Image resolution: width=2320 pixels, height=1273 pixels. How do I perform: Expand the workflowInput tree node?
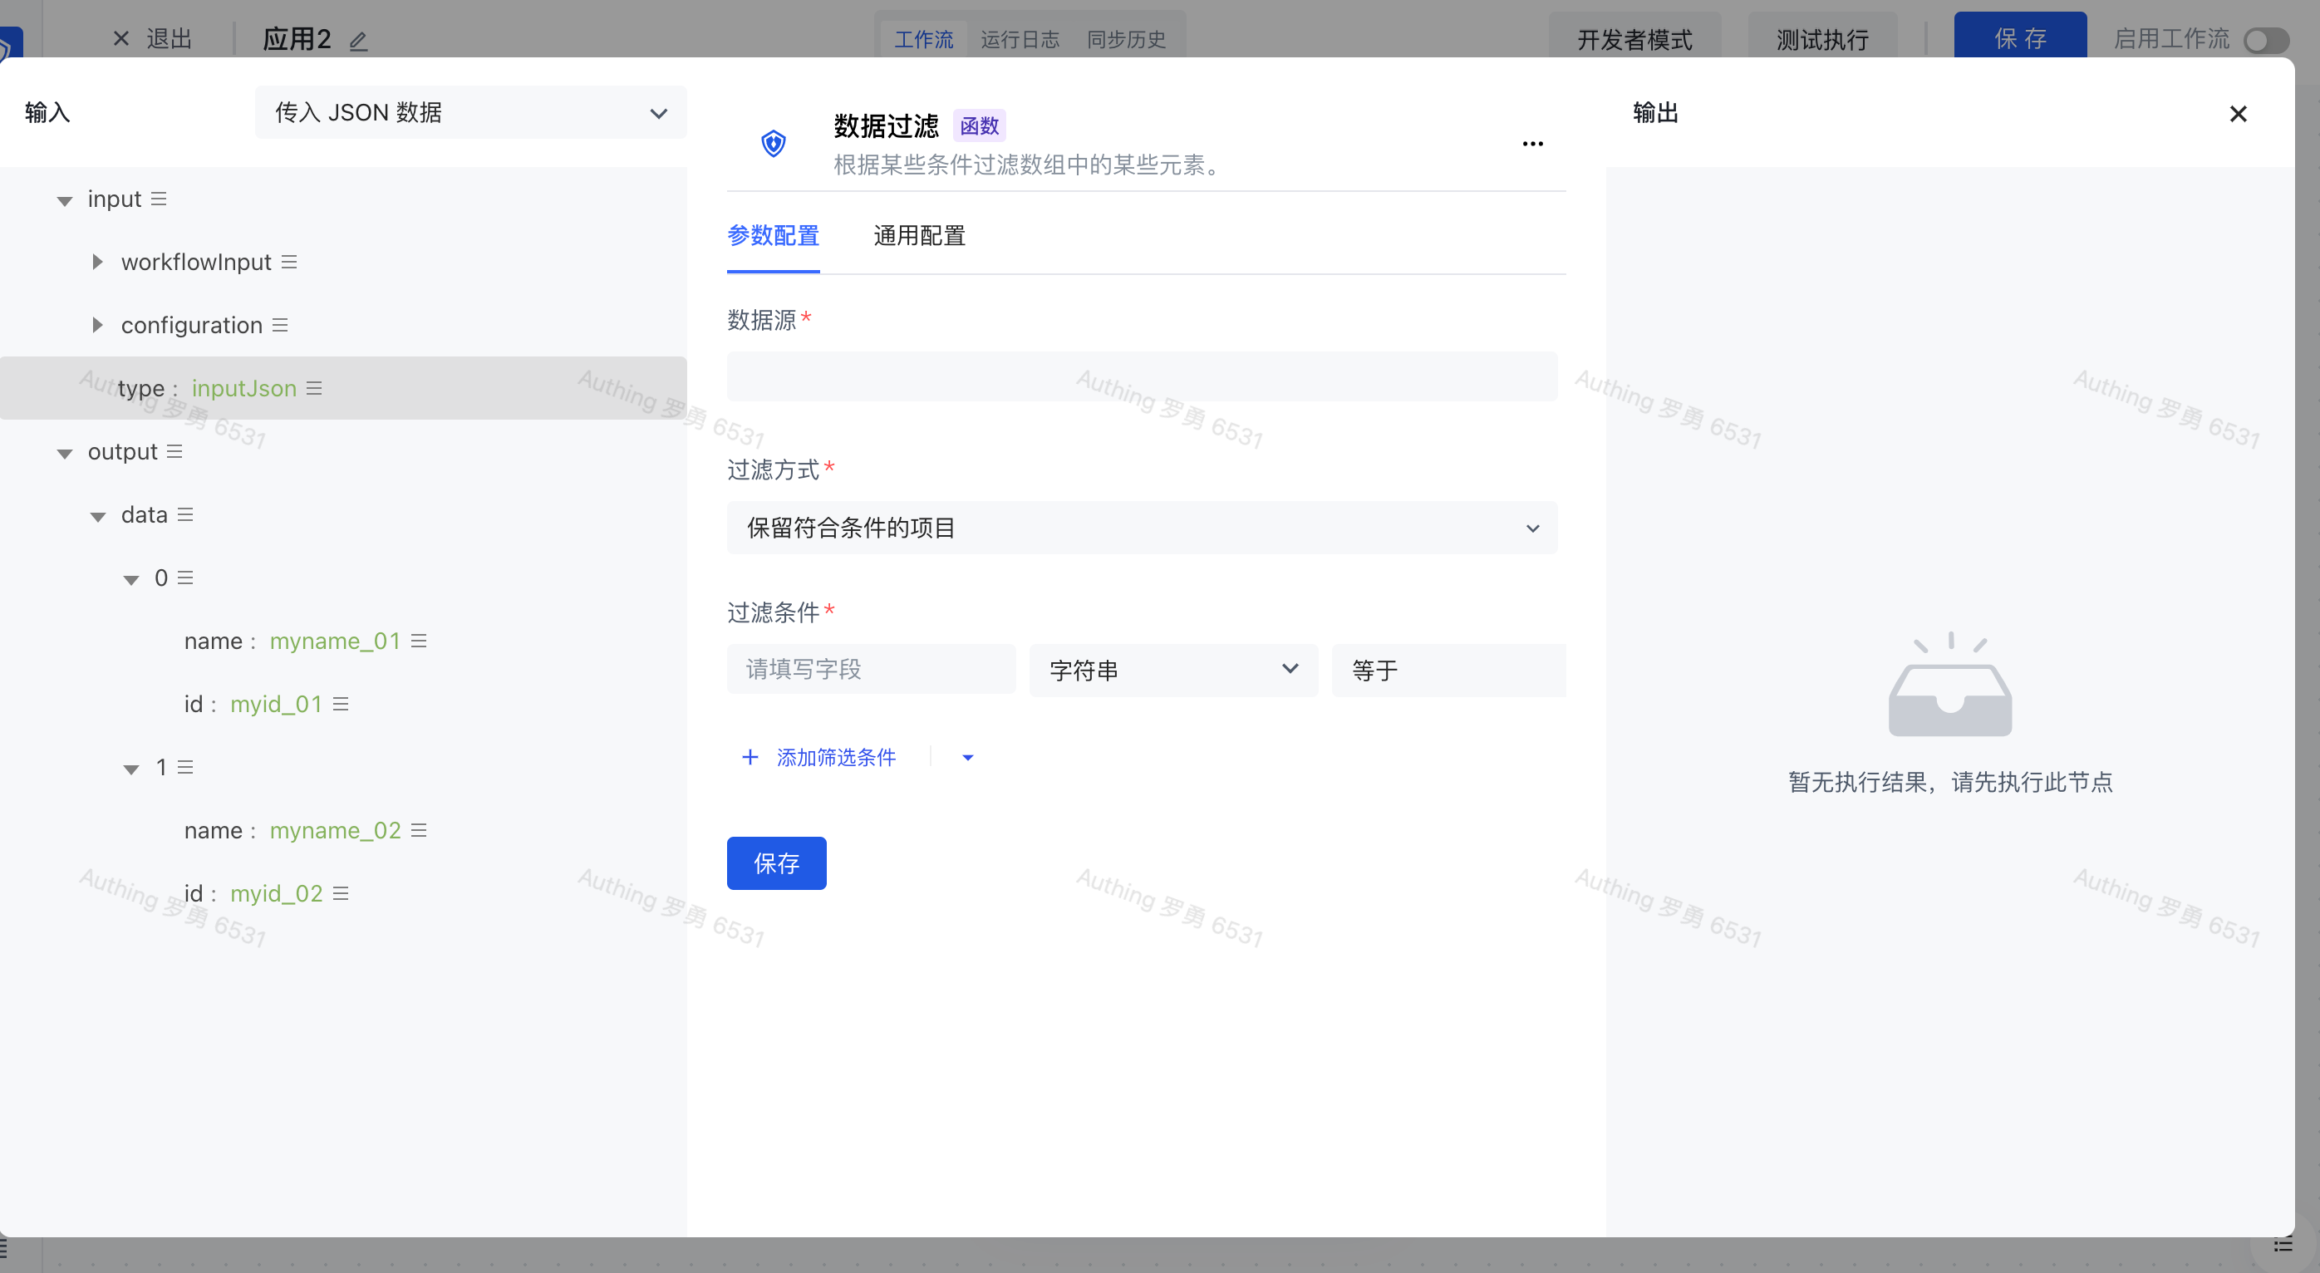click(97, 263)
